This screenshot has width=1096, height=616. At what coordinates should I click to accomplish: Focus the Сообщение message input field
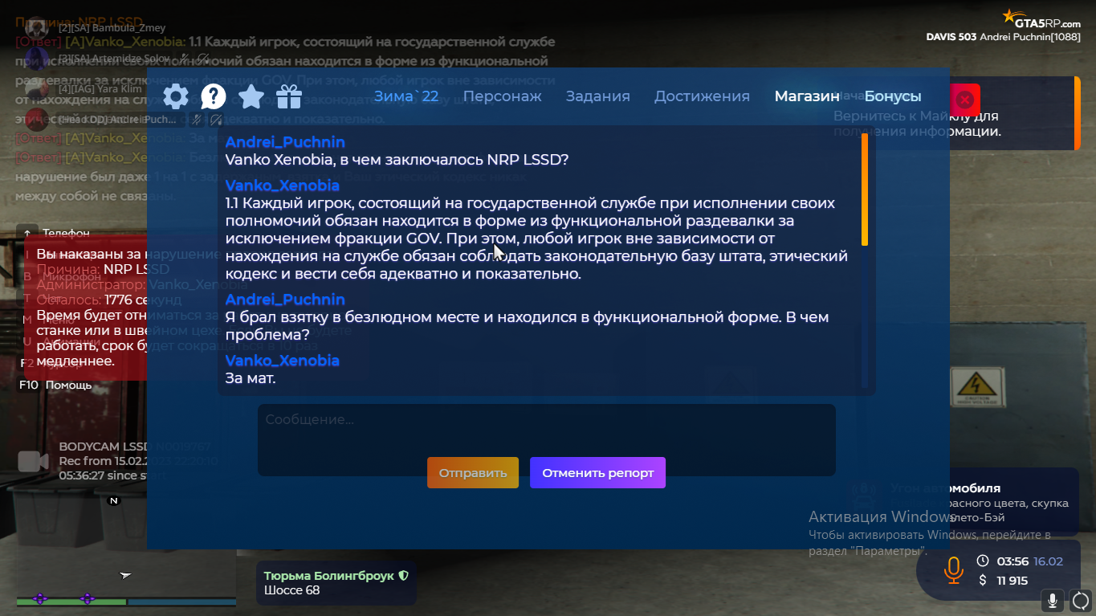click(x=547, y=440)
